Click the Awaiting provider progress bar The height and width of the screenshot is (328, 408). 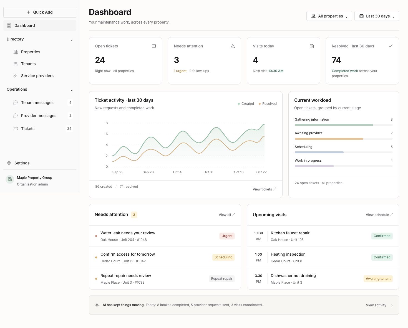click(x=344, y=139)
